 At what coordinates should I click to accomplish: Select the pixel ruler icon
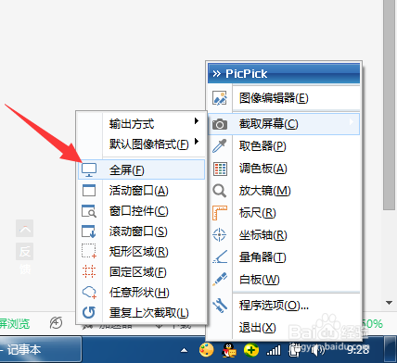click(x=220, y=213)
